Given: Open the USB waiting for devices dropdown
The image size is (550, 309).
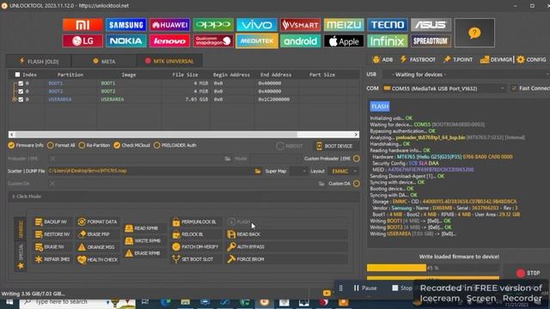Looking at the screenshot, I should pyautogui.click(x=467, y=75).
